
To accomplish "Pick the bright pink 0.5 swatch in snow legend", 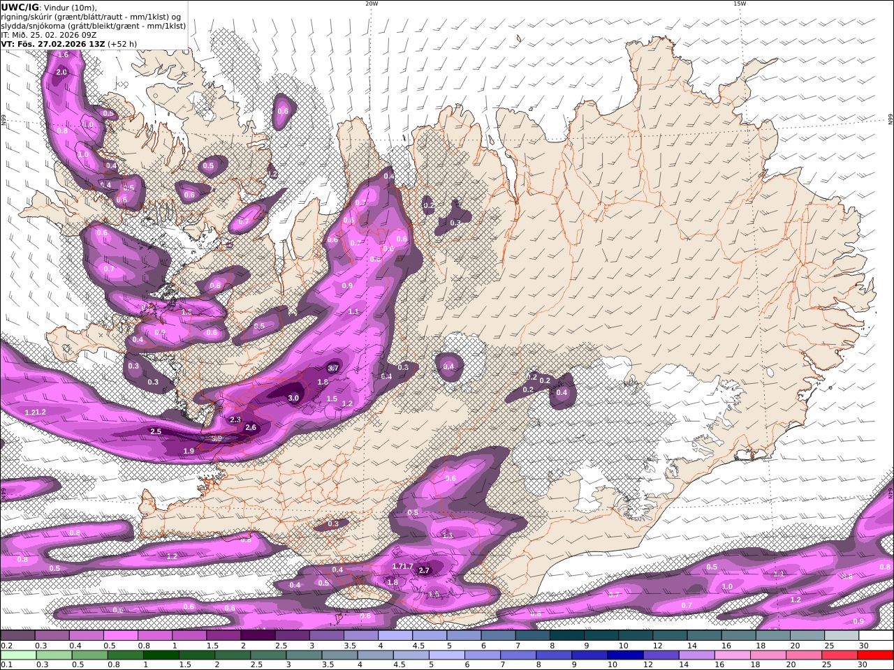I will pyautogui.click(x=120, y=635).
